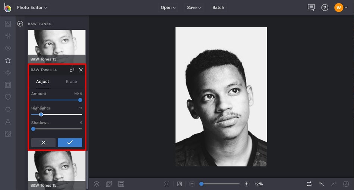The height and width of the screenshot is (190, 354).
Task: Select the B&W Tones 15 thumbnail
Action: click(57, 169)
